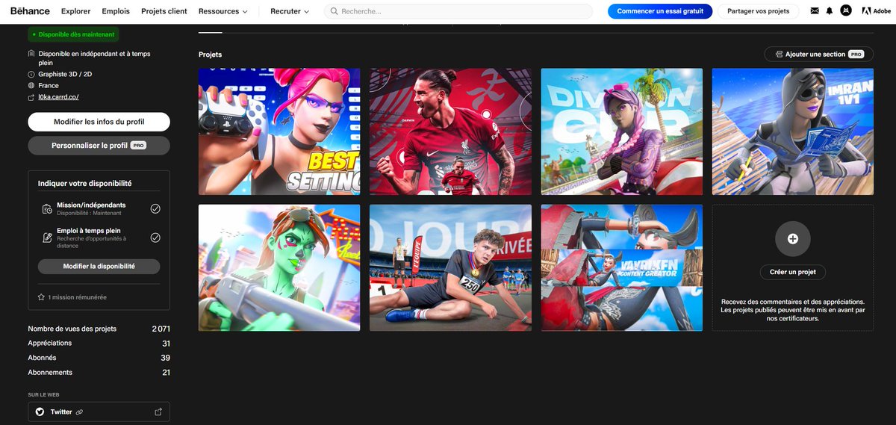Click the Emploi à temps plein icon
The width and height of the screenshot is (896, 425).
47,238
